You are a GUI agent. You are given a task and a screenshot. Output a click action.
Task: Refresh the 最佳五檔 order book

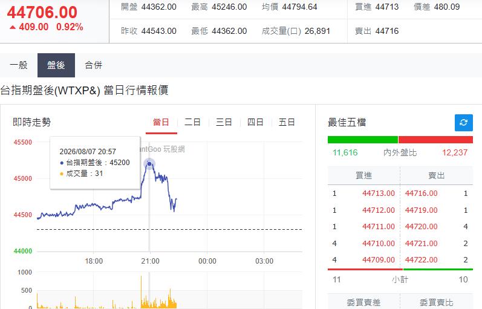tap(464, 122)
